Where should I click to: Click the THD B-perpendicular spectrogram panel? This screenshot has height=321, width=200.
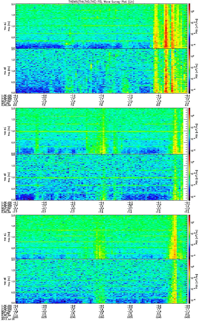tap(101, 131)
